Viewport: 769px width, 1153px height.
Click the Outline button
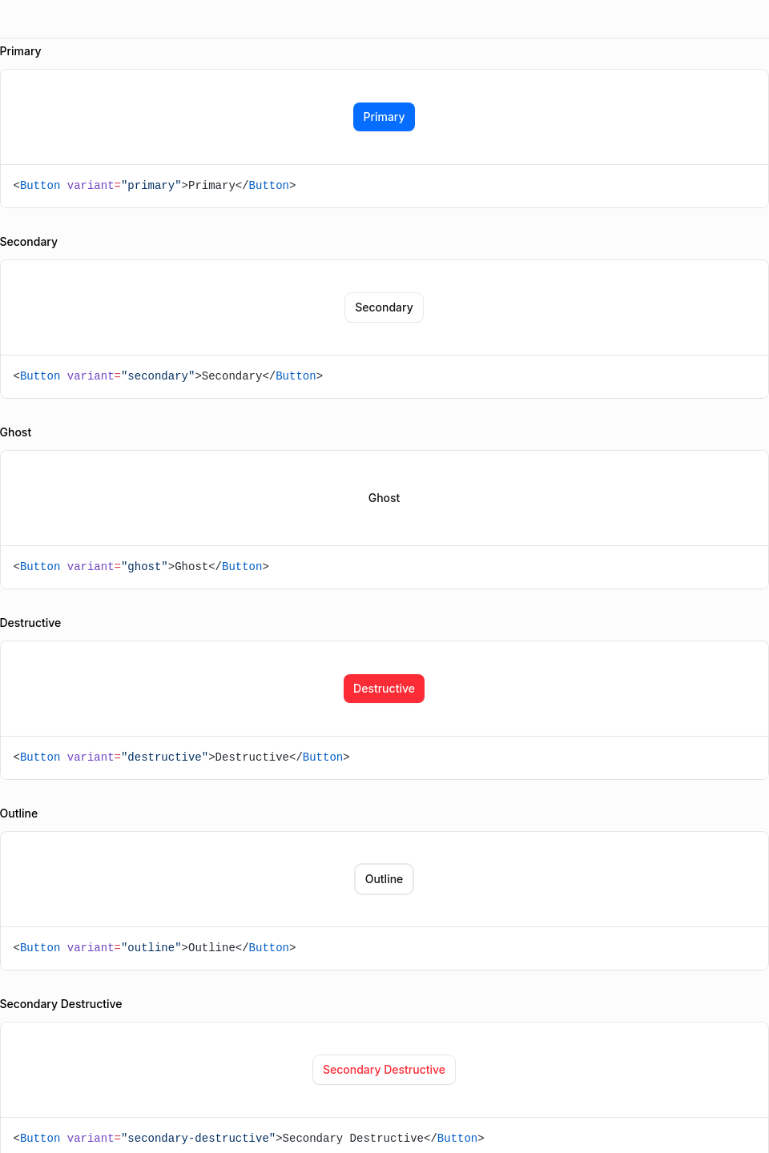384,879
